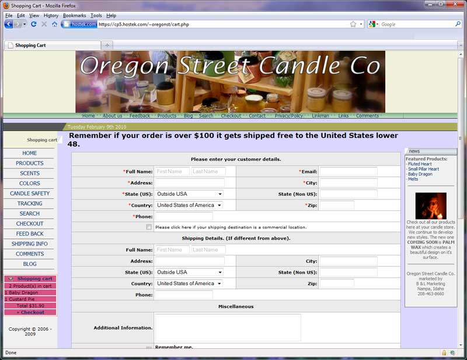Select the Shopping Cart tab
Viewport: 467px width, 360px height.
(53, 45)
